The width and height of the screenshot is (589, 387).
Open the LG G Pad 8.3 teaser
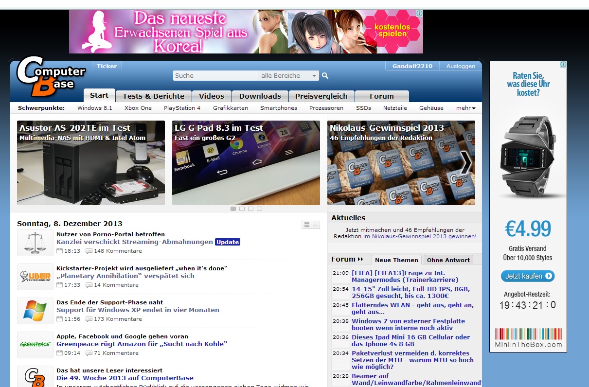point(246,163)
